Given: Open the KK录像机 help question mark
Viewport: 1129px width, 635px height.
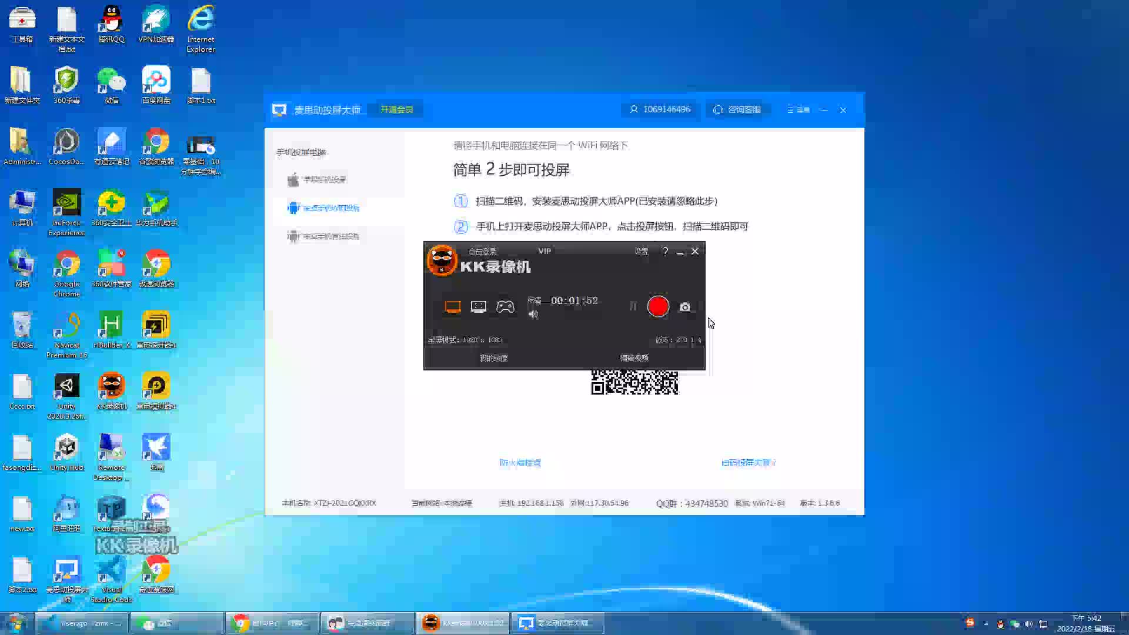Looking at the screenshot, I should pyautogui.click(x=665, y=252).
